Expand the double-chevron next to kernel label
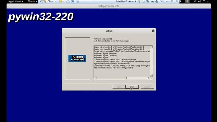Viewport: 217px width, 122px height. [x=136, y=1]
